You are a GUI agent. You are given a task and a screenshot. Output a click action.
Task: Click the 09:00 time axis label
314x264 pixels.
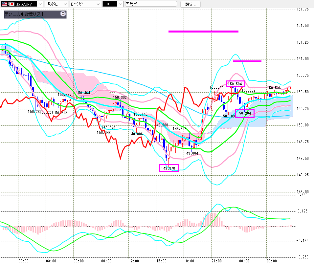[106, 261]
